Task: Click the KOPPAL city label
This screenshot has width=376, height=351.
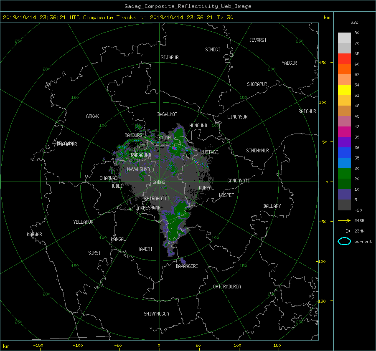Action: [x=206, y=188]
